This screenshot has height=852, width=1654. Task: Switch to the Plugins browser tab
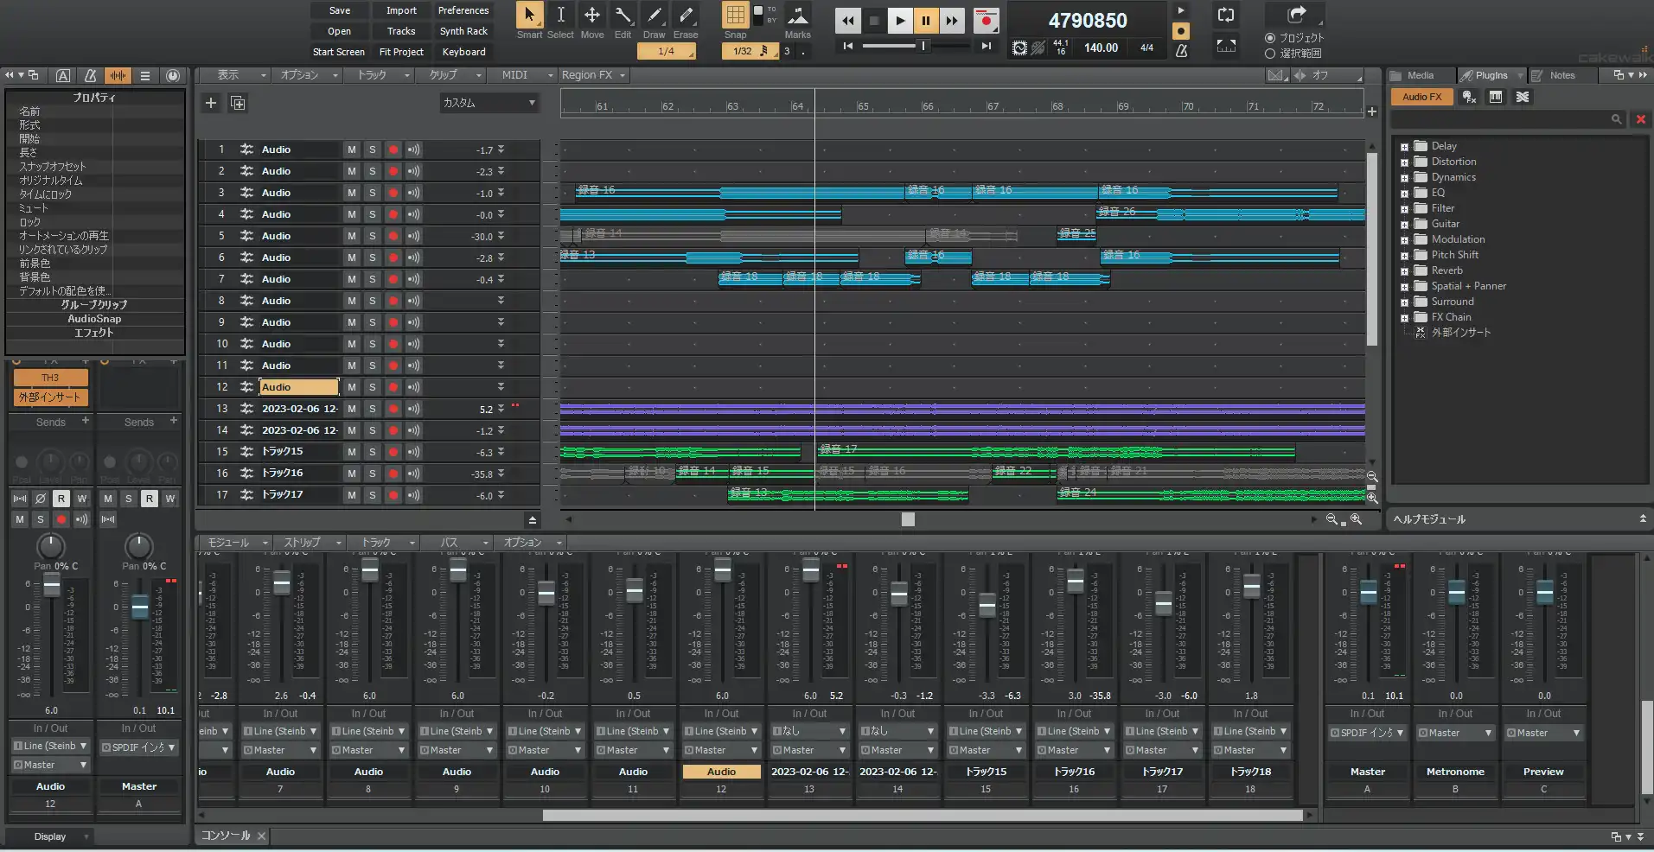tap(1491, 75)
